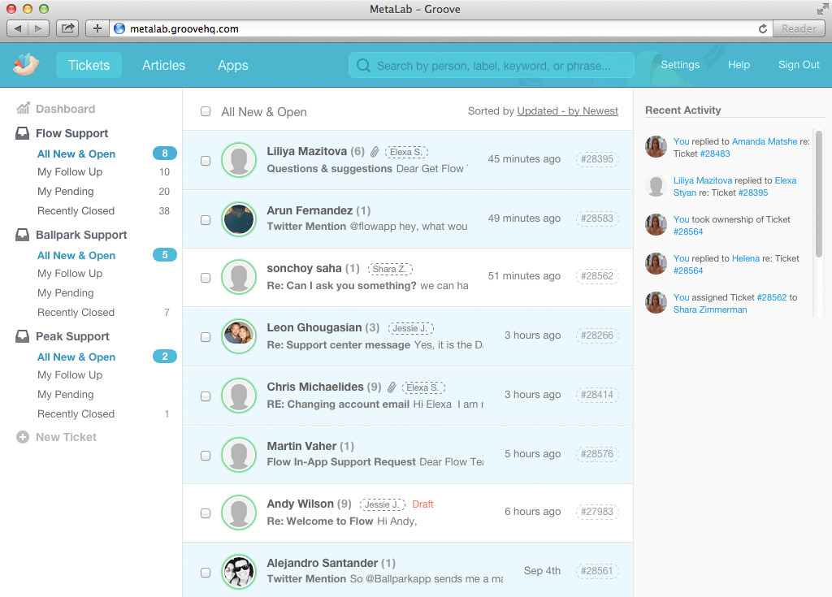The height and width of the screenshot is (597, 832).
Task: Check the Alejandro Santander ticket checkbox
Action: [x=206, y=573]
